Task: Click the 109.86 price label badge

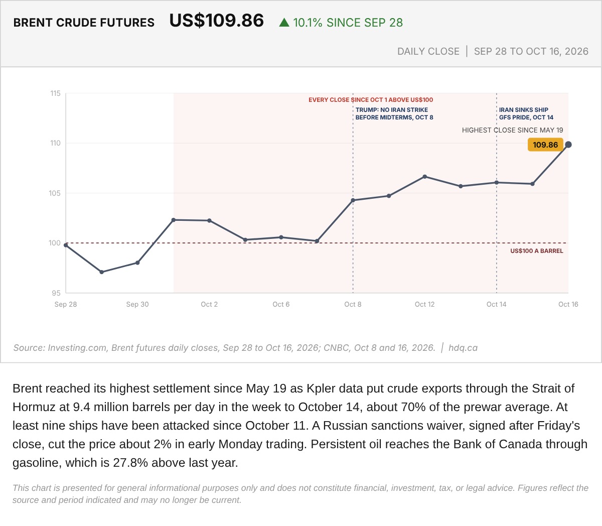Action: click(545, 145)
